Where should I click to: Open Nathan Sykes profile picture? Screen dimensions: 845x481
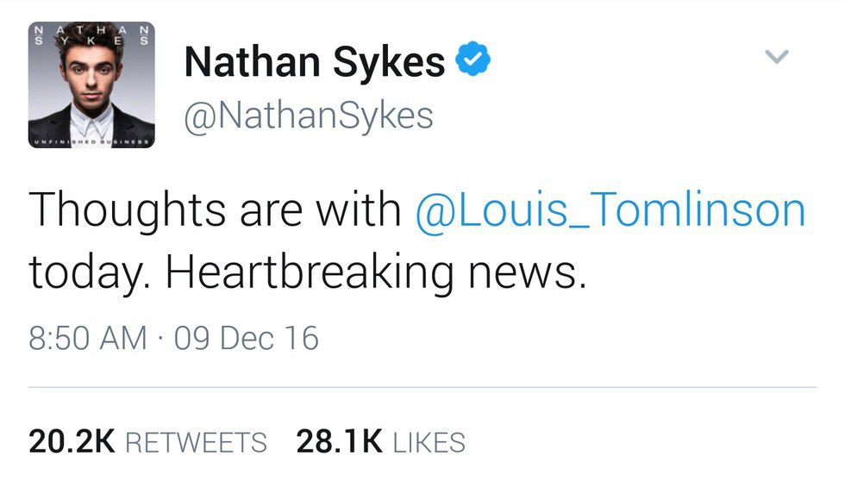[x=92, y=84]
